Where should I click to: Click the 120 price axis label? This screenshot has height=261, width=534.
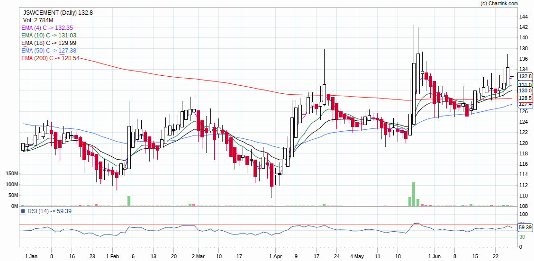pyautogui.click(x=523, y=143)
